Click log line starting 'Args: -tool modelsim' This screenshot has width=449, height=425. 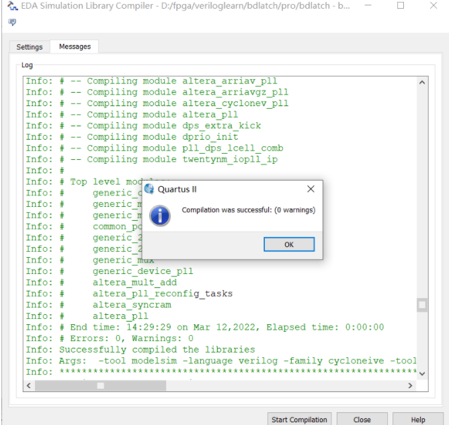(x=221, y=361)
